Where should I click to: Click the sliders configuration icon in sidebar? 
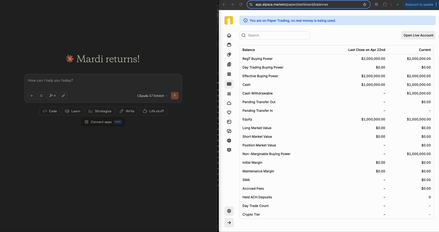point(229,94)
